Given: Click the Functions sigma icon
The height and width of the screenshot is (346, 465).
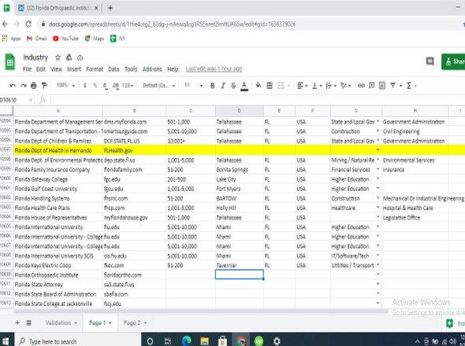Looking at the screenshot, I should (x=409, y=86).
